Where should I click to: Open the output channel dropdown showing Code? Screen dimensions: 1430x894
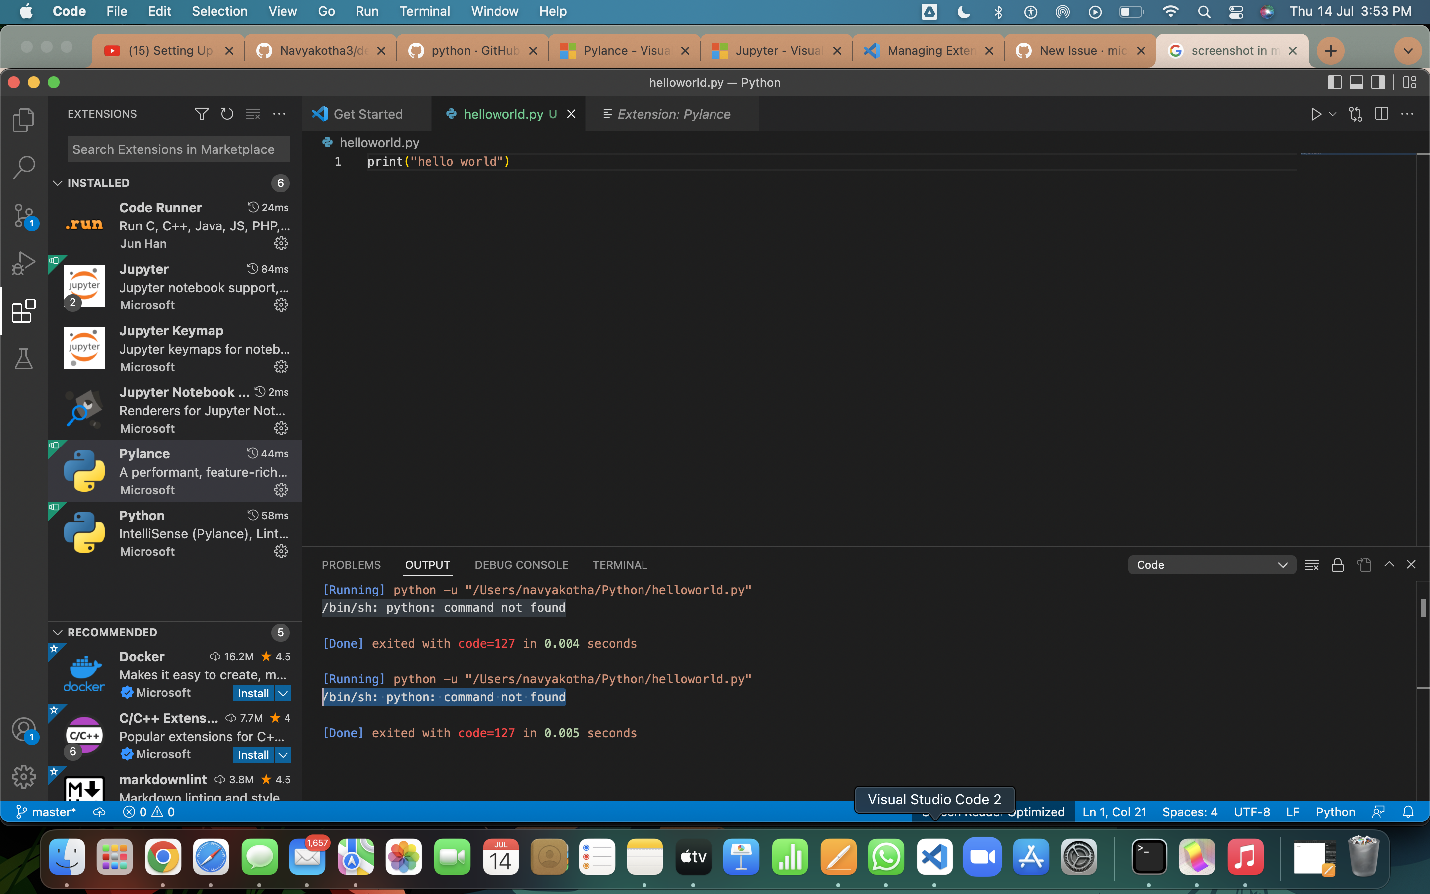[x=1212, y=565]
